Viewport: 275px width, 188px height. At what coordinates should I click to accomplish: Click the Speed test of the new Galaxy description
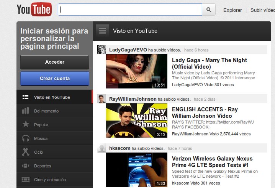click(x=215, y=174)
